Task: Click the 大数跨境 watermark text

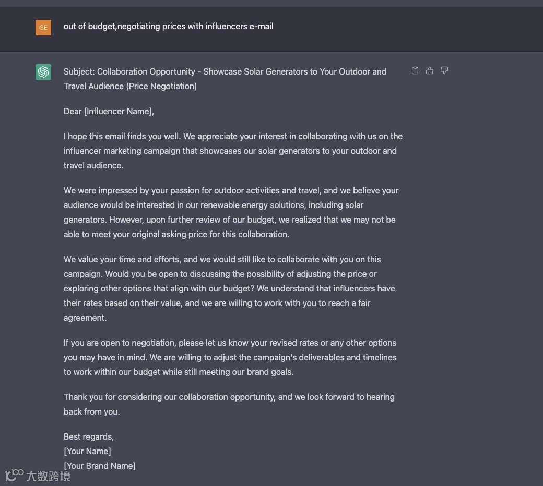Action: pos(48,476)
